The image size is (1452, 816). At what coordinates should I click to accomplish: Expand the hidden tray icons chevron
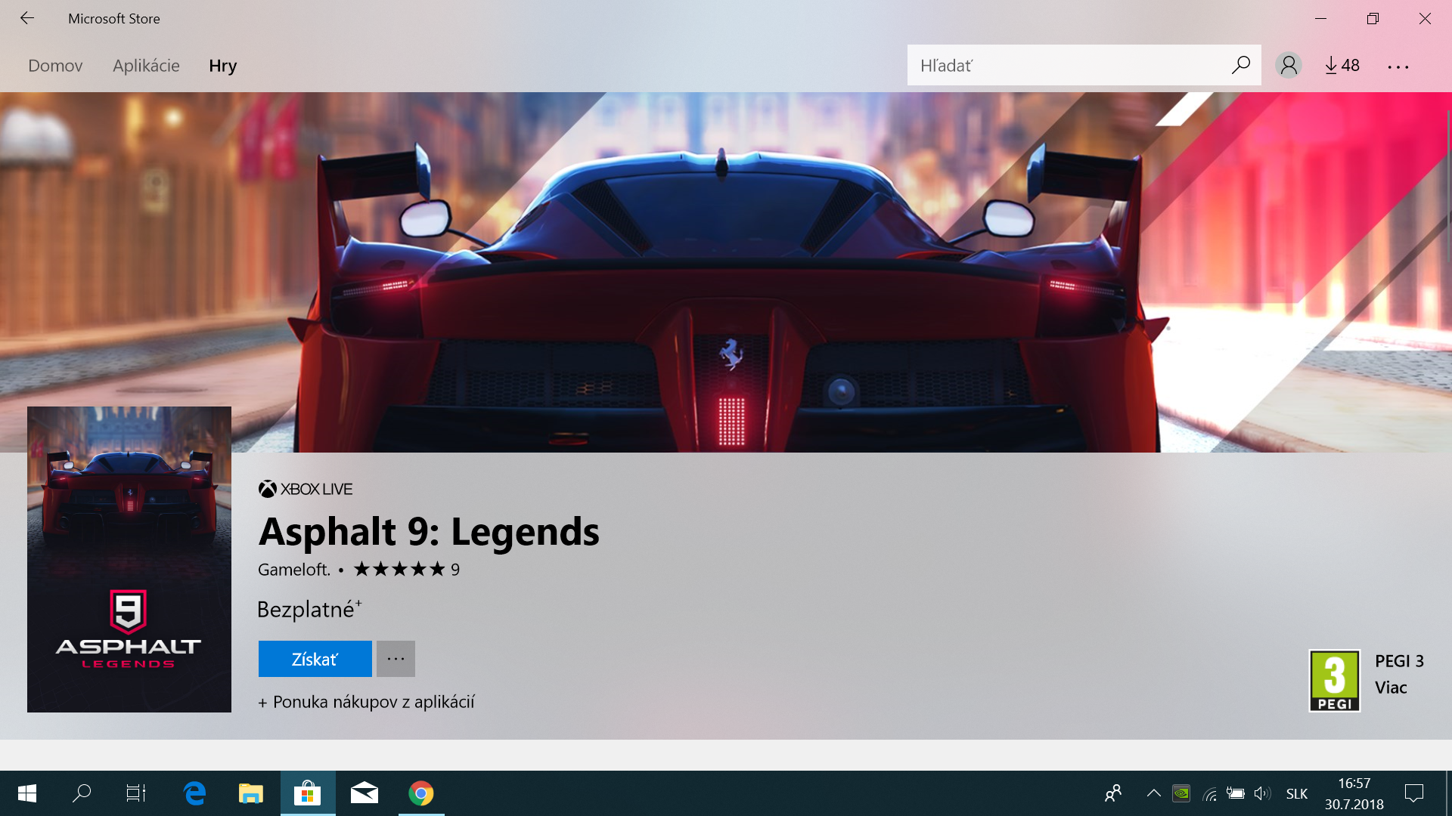(1153, 793)
